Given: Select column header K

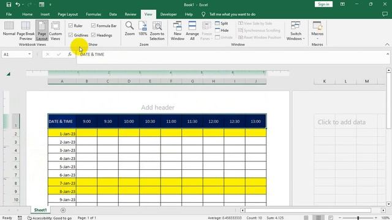Looking at the screenshot, I should pos(324,81).
